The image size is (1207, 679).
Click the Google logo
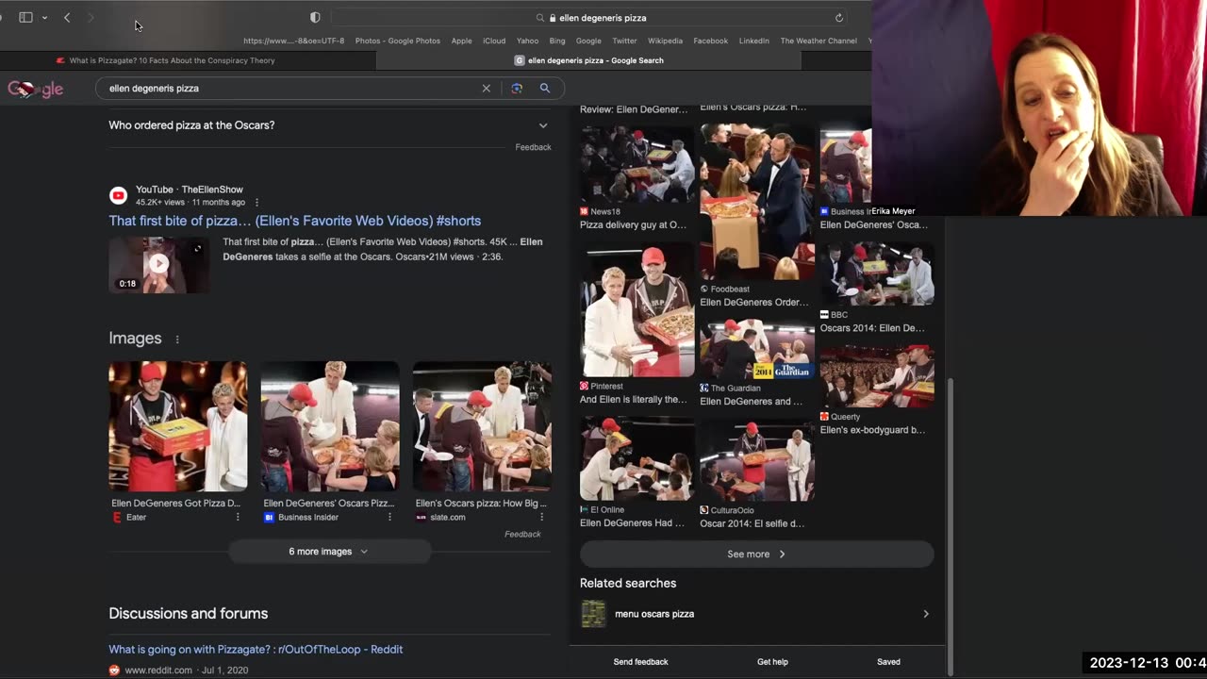[36, 89]
